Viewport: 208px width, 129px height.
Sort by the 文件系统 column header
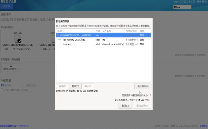coord(113,31)
